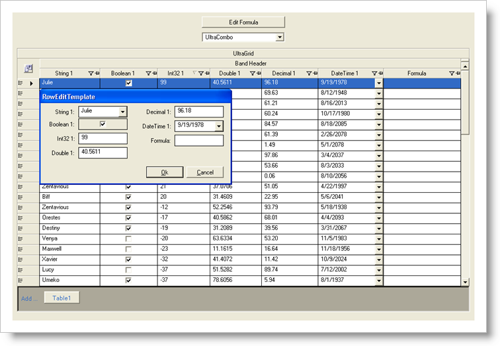Expand the String 1 dropdown in template
Viewport: 500px width, 346px height.
click(x=122, y=112)
